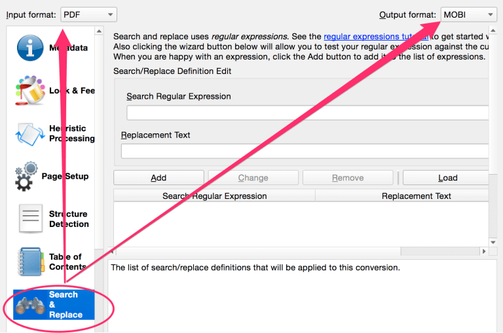Click the sidebar scroll up arrow

pyautogui.click(x=99, y=31)
